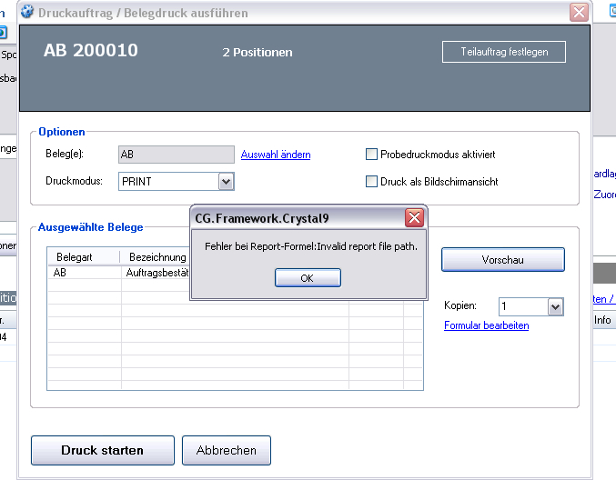The height and width of the screenshot is (500, 616).
Task: Cancel using the Abbrechen button
Action: point(227,450)
